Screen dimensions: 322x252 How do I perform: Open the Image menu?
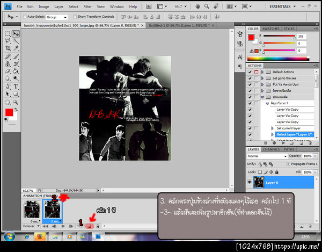coord(44,6)
